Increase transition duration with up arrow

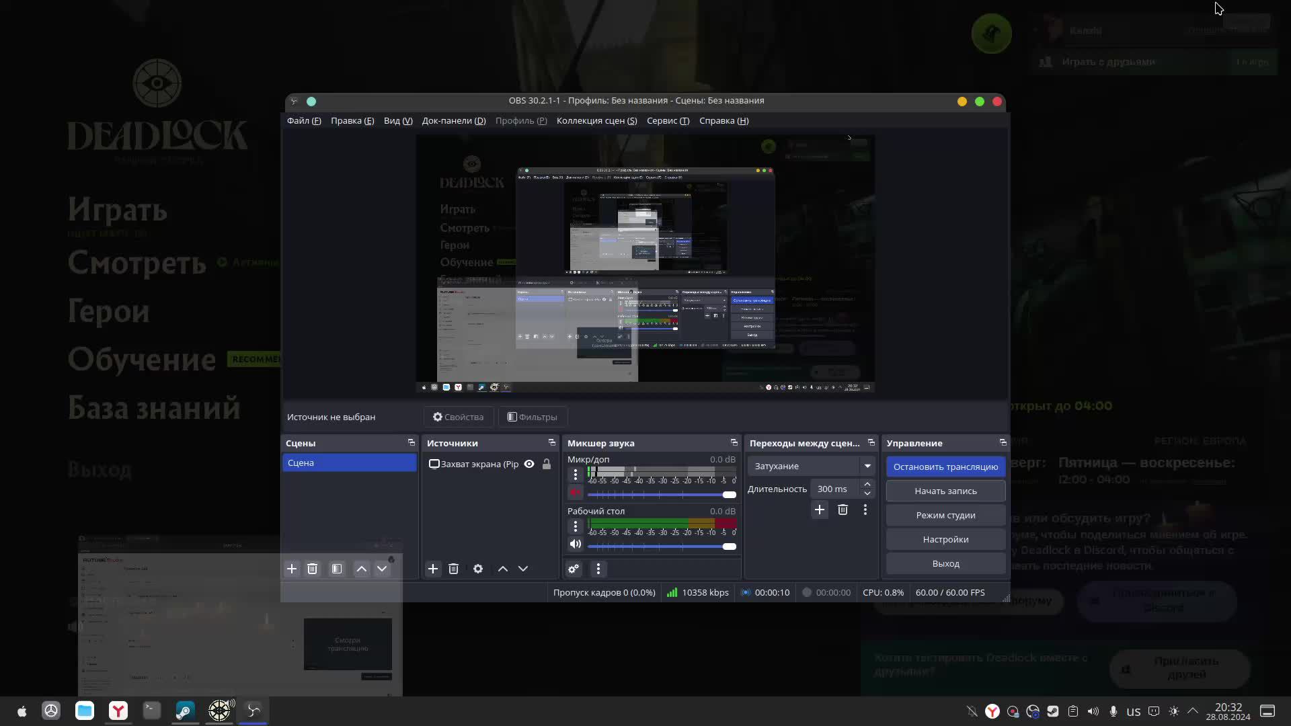867,484
